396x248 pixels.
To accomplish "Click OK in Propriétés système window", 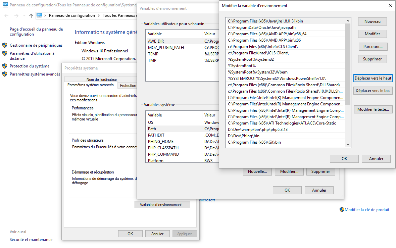I will pos(130,234).
